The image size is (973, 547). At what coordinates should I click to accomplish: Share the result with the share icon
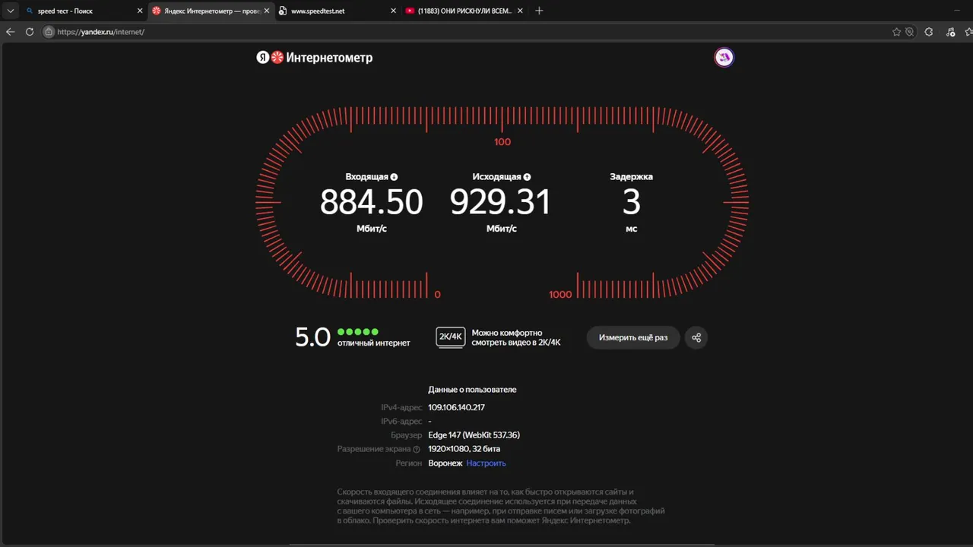click(696, 337)
